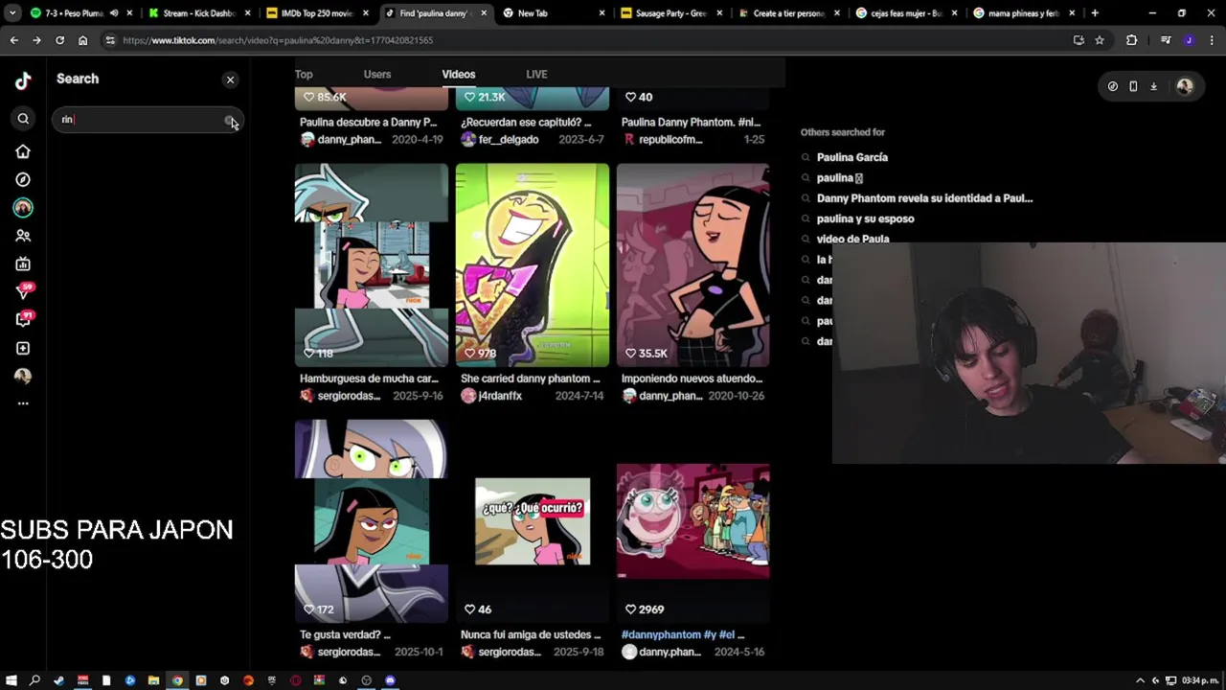Viewport: 1226px width, 690px height.
Task: Open the LIVE calendar icon in sidebar
Action: 23,264
